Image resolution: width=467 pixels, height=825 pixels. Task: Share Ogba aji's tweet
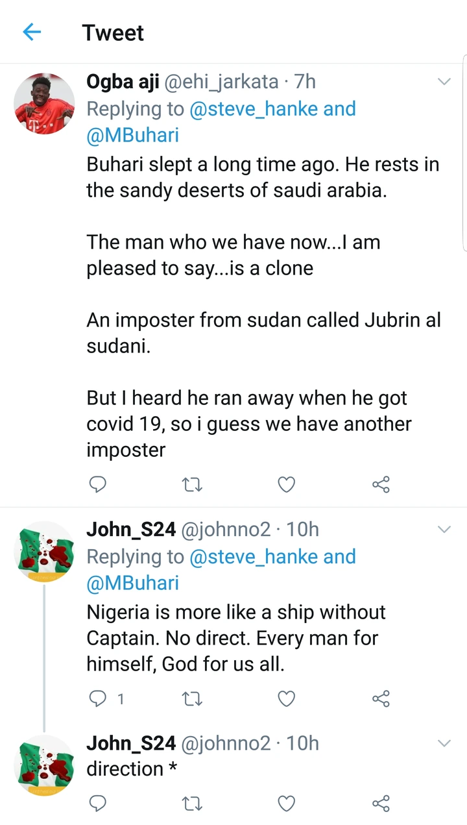tap(381, 484)
